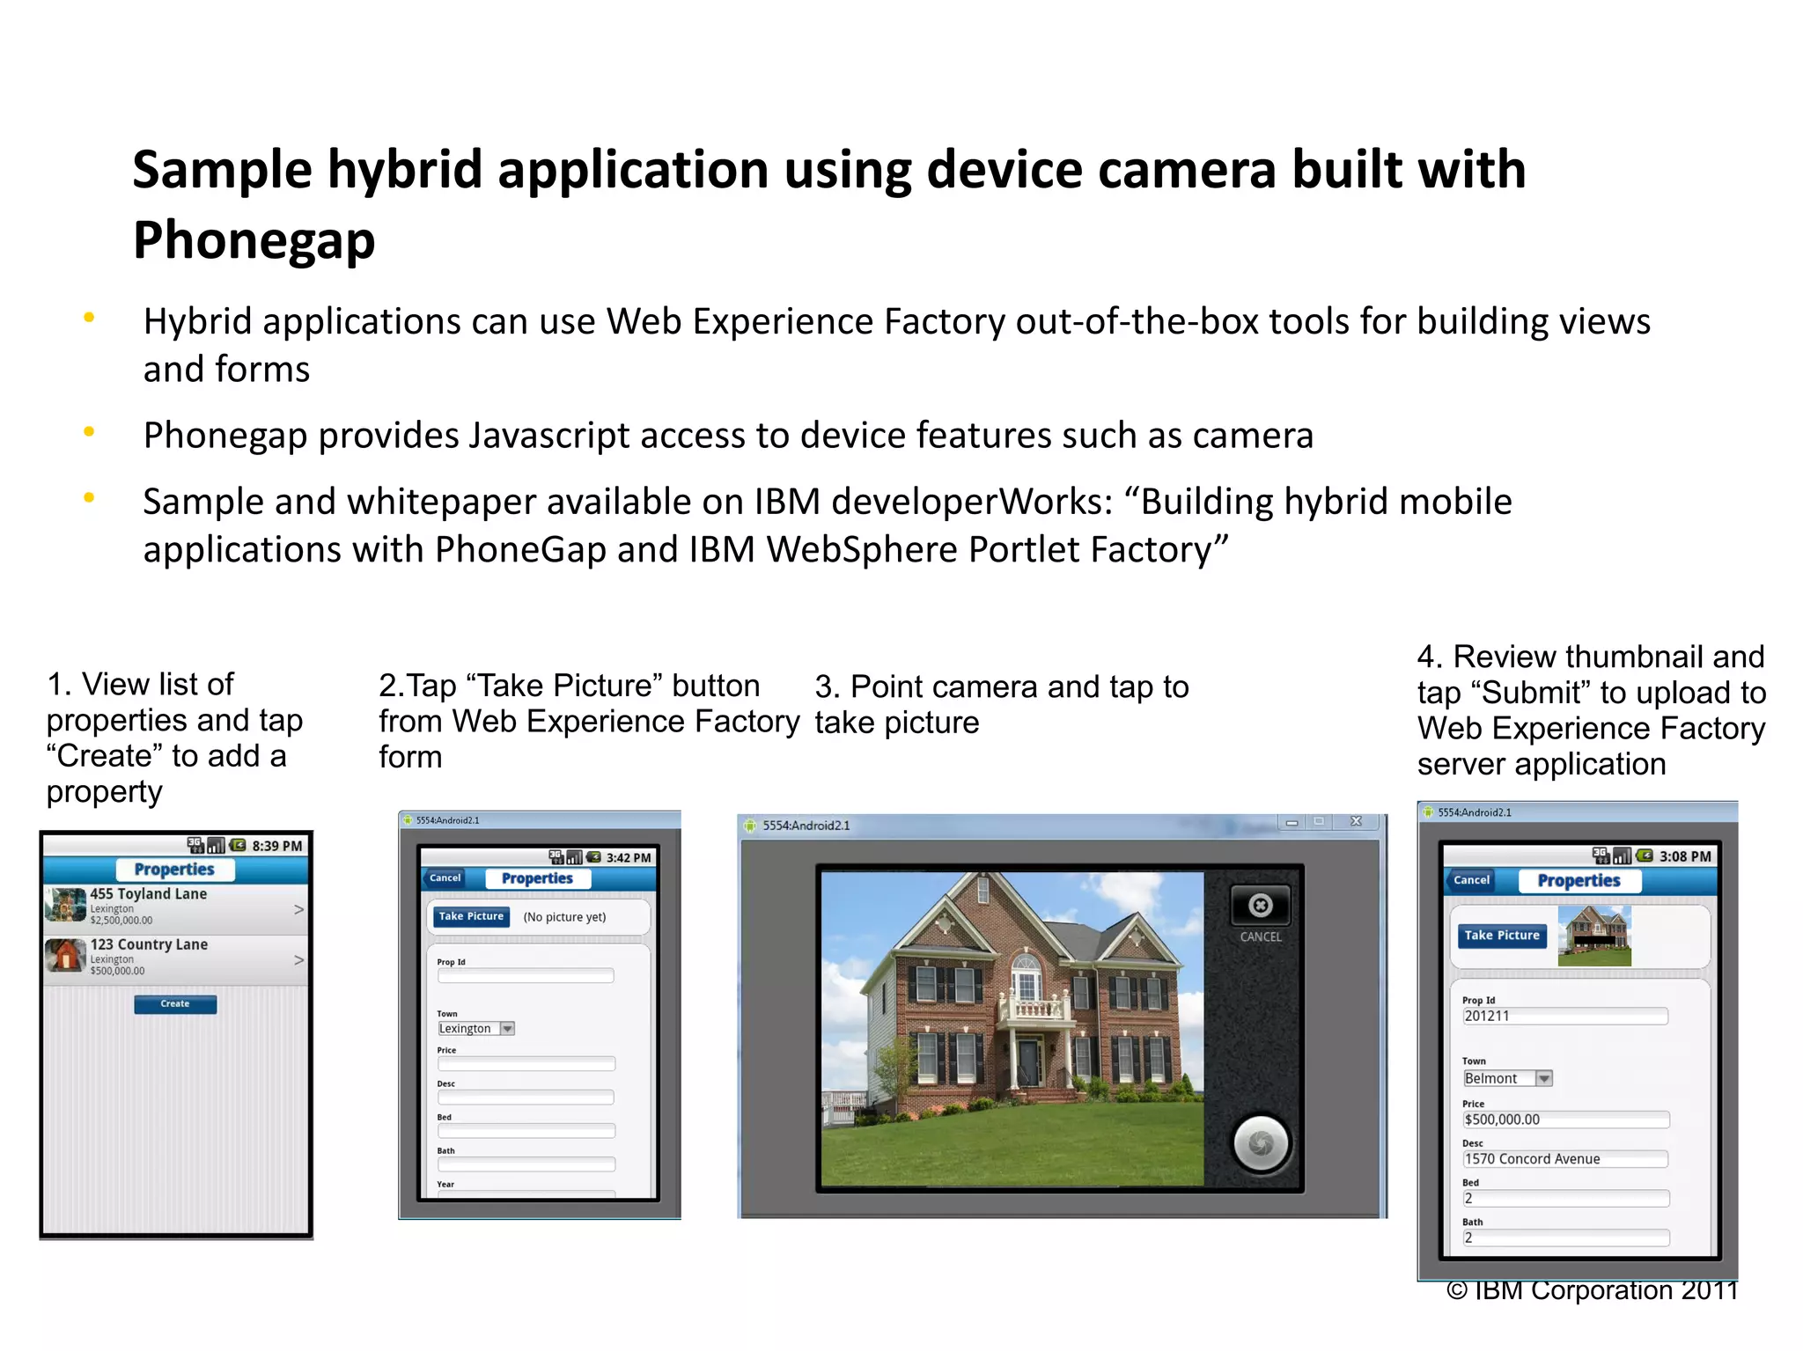Click the Bed field showing 2
The height and width of the screenshot is (1351, 1803).
pyautogui.click(x=1565, y=1199)
